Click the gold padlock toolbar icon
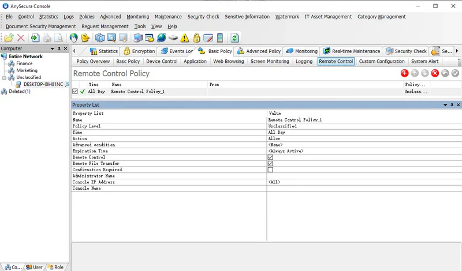 (196, 38)
